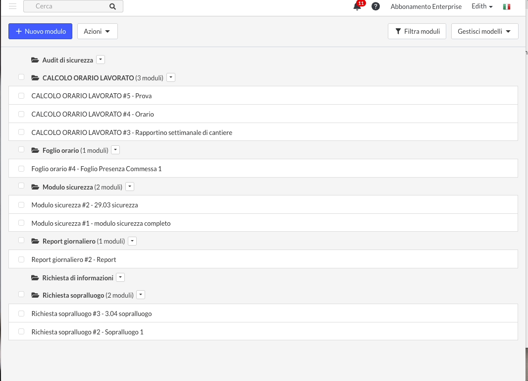Open dropdown arrow beside Richiesta sopralluogo folder
This screenshot has height=381, width=528.
pos(141,295)
